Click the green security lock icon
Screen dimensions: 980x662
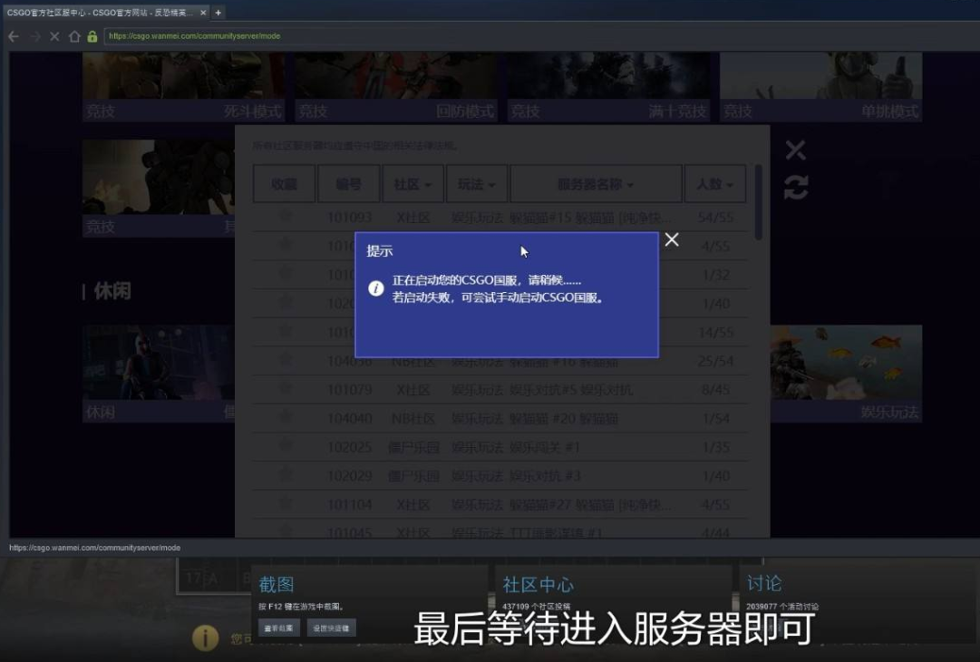coord(92,36)
